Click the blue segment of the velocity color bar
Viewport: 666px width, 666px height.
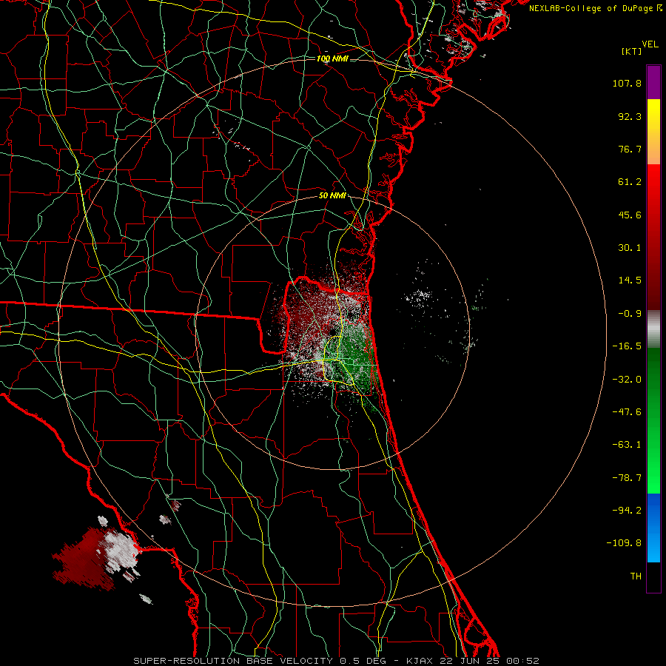pos(653,528)
